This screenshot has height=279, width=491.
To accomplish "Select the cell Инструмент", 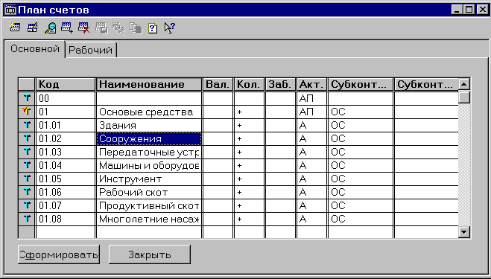I will 149,179.
